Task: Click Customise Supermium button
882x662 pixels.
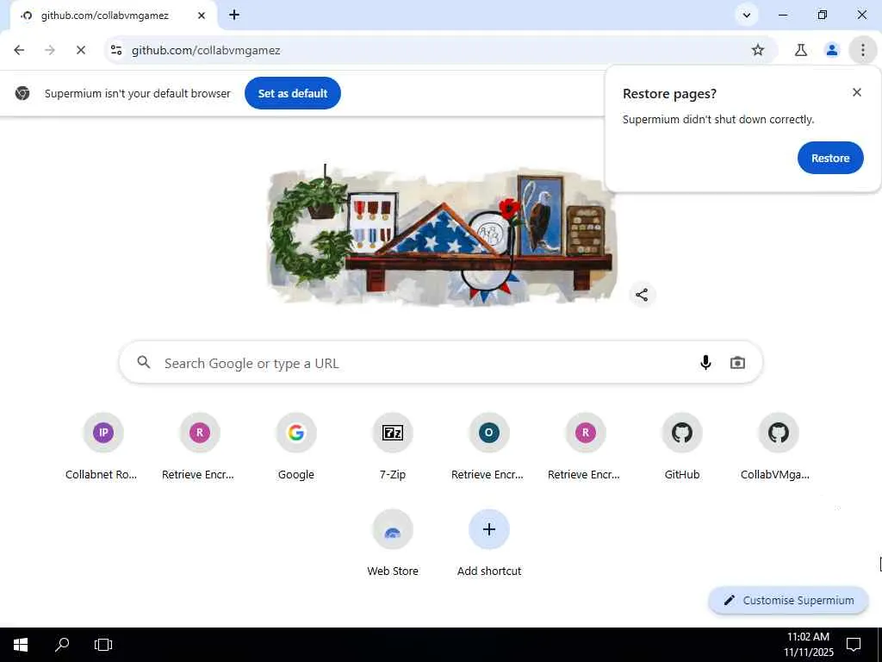Action: [789, 600]
